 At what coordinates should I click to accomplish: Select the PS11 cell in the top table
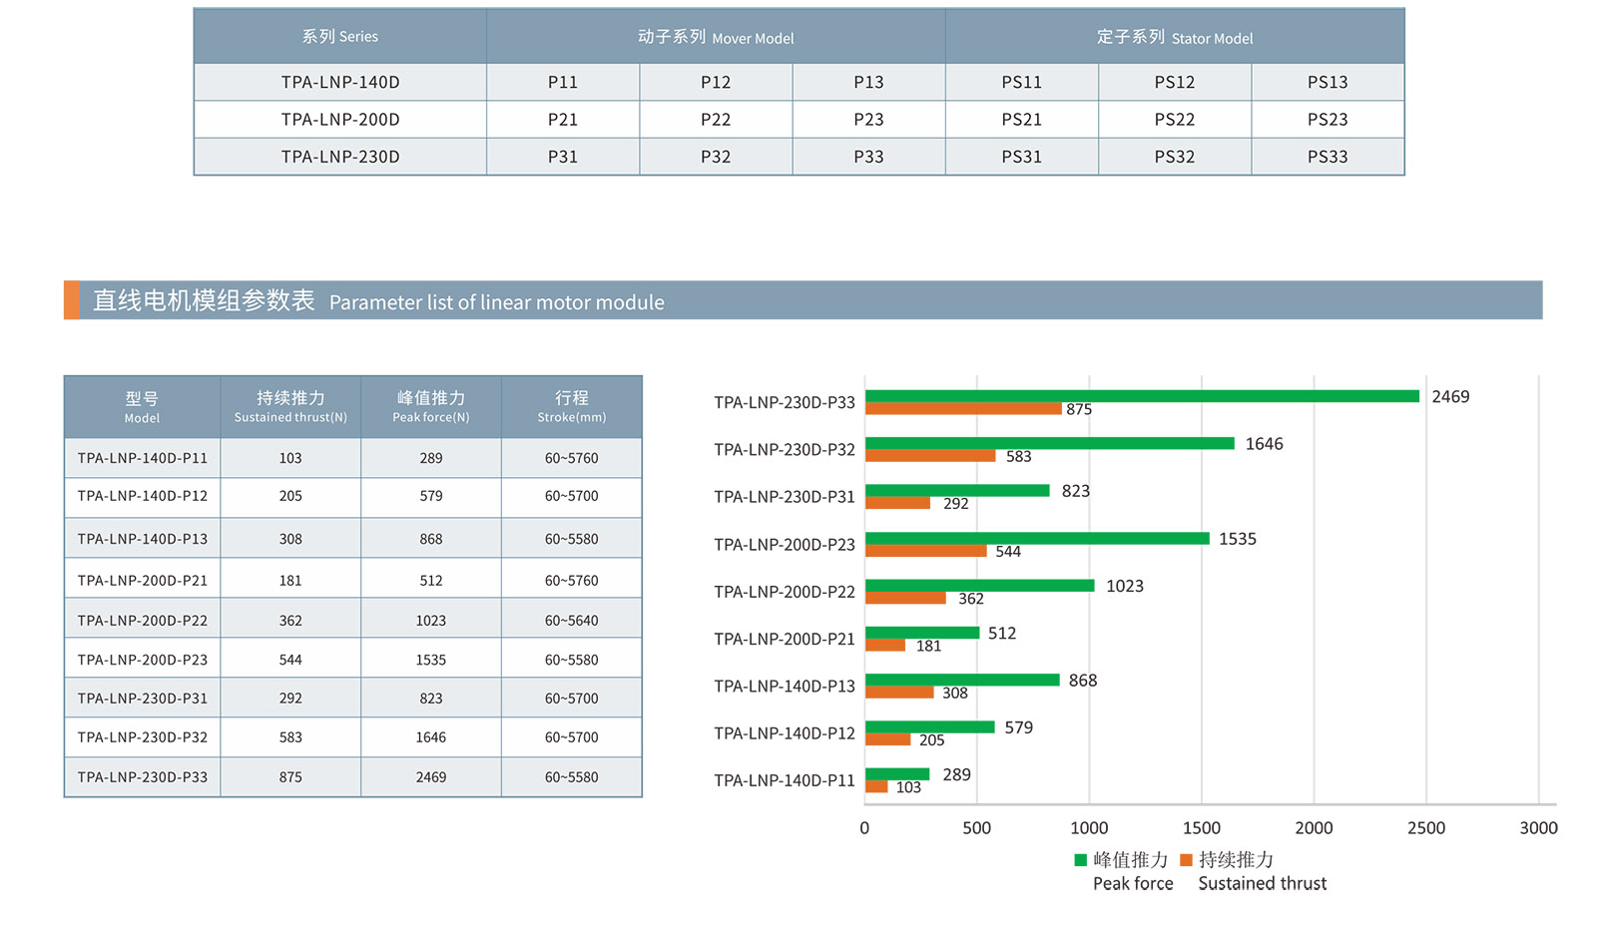point(1021,82)
